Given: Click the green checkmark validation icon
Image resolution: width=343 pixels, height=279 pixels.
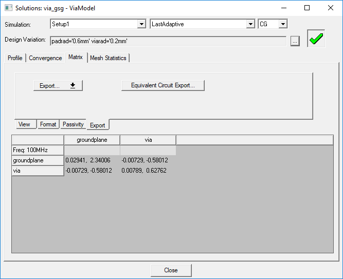Looking at the screenshot, I should [x=317, y=39].
